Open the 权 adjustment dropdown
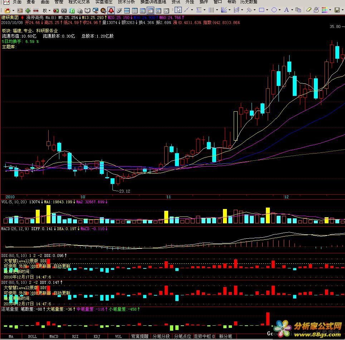 click(49, 11)
